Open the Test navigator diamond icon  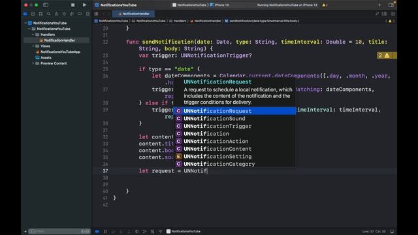coord(64,14)
